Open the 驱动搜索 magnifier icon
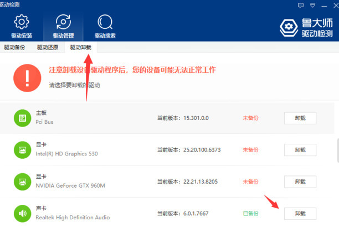 105,22
